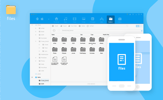
Task: Click the back navigation arrow
Action: tap(54, 31)
